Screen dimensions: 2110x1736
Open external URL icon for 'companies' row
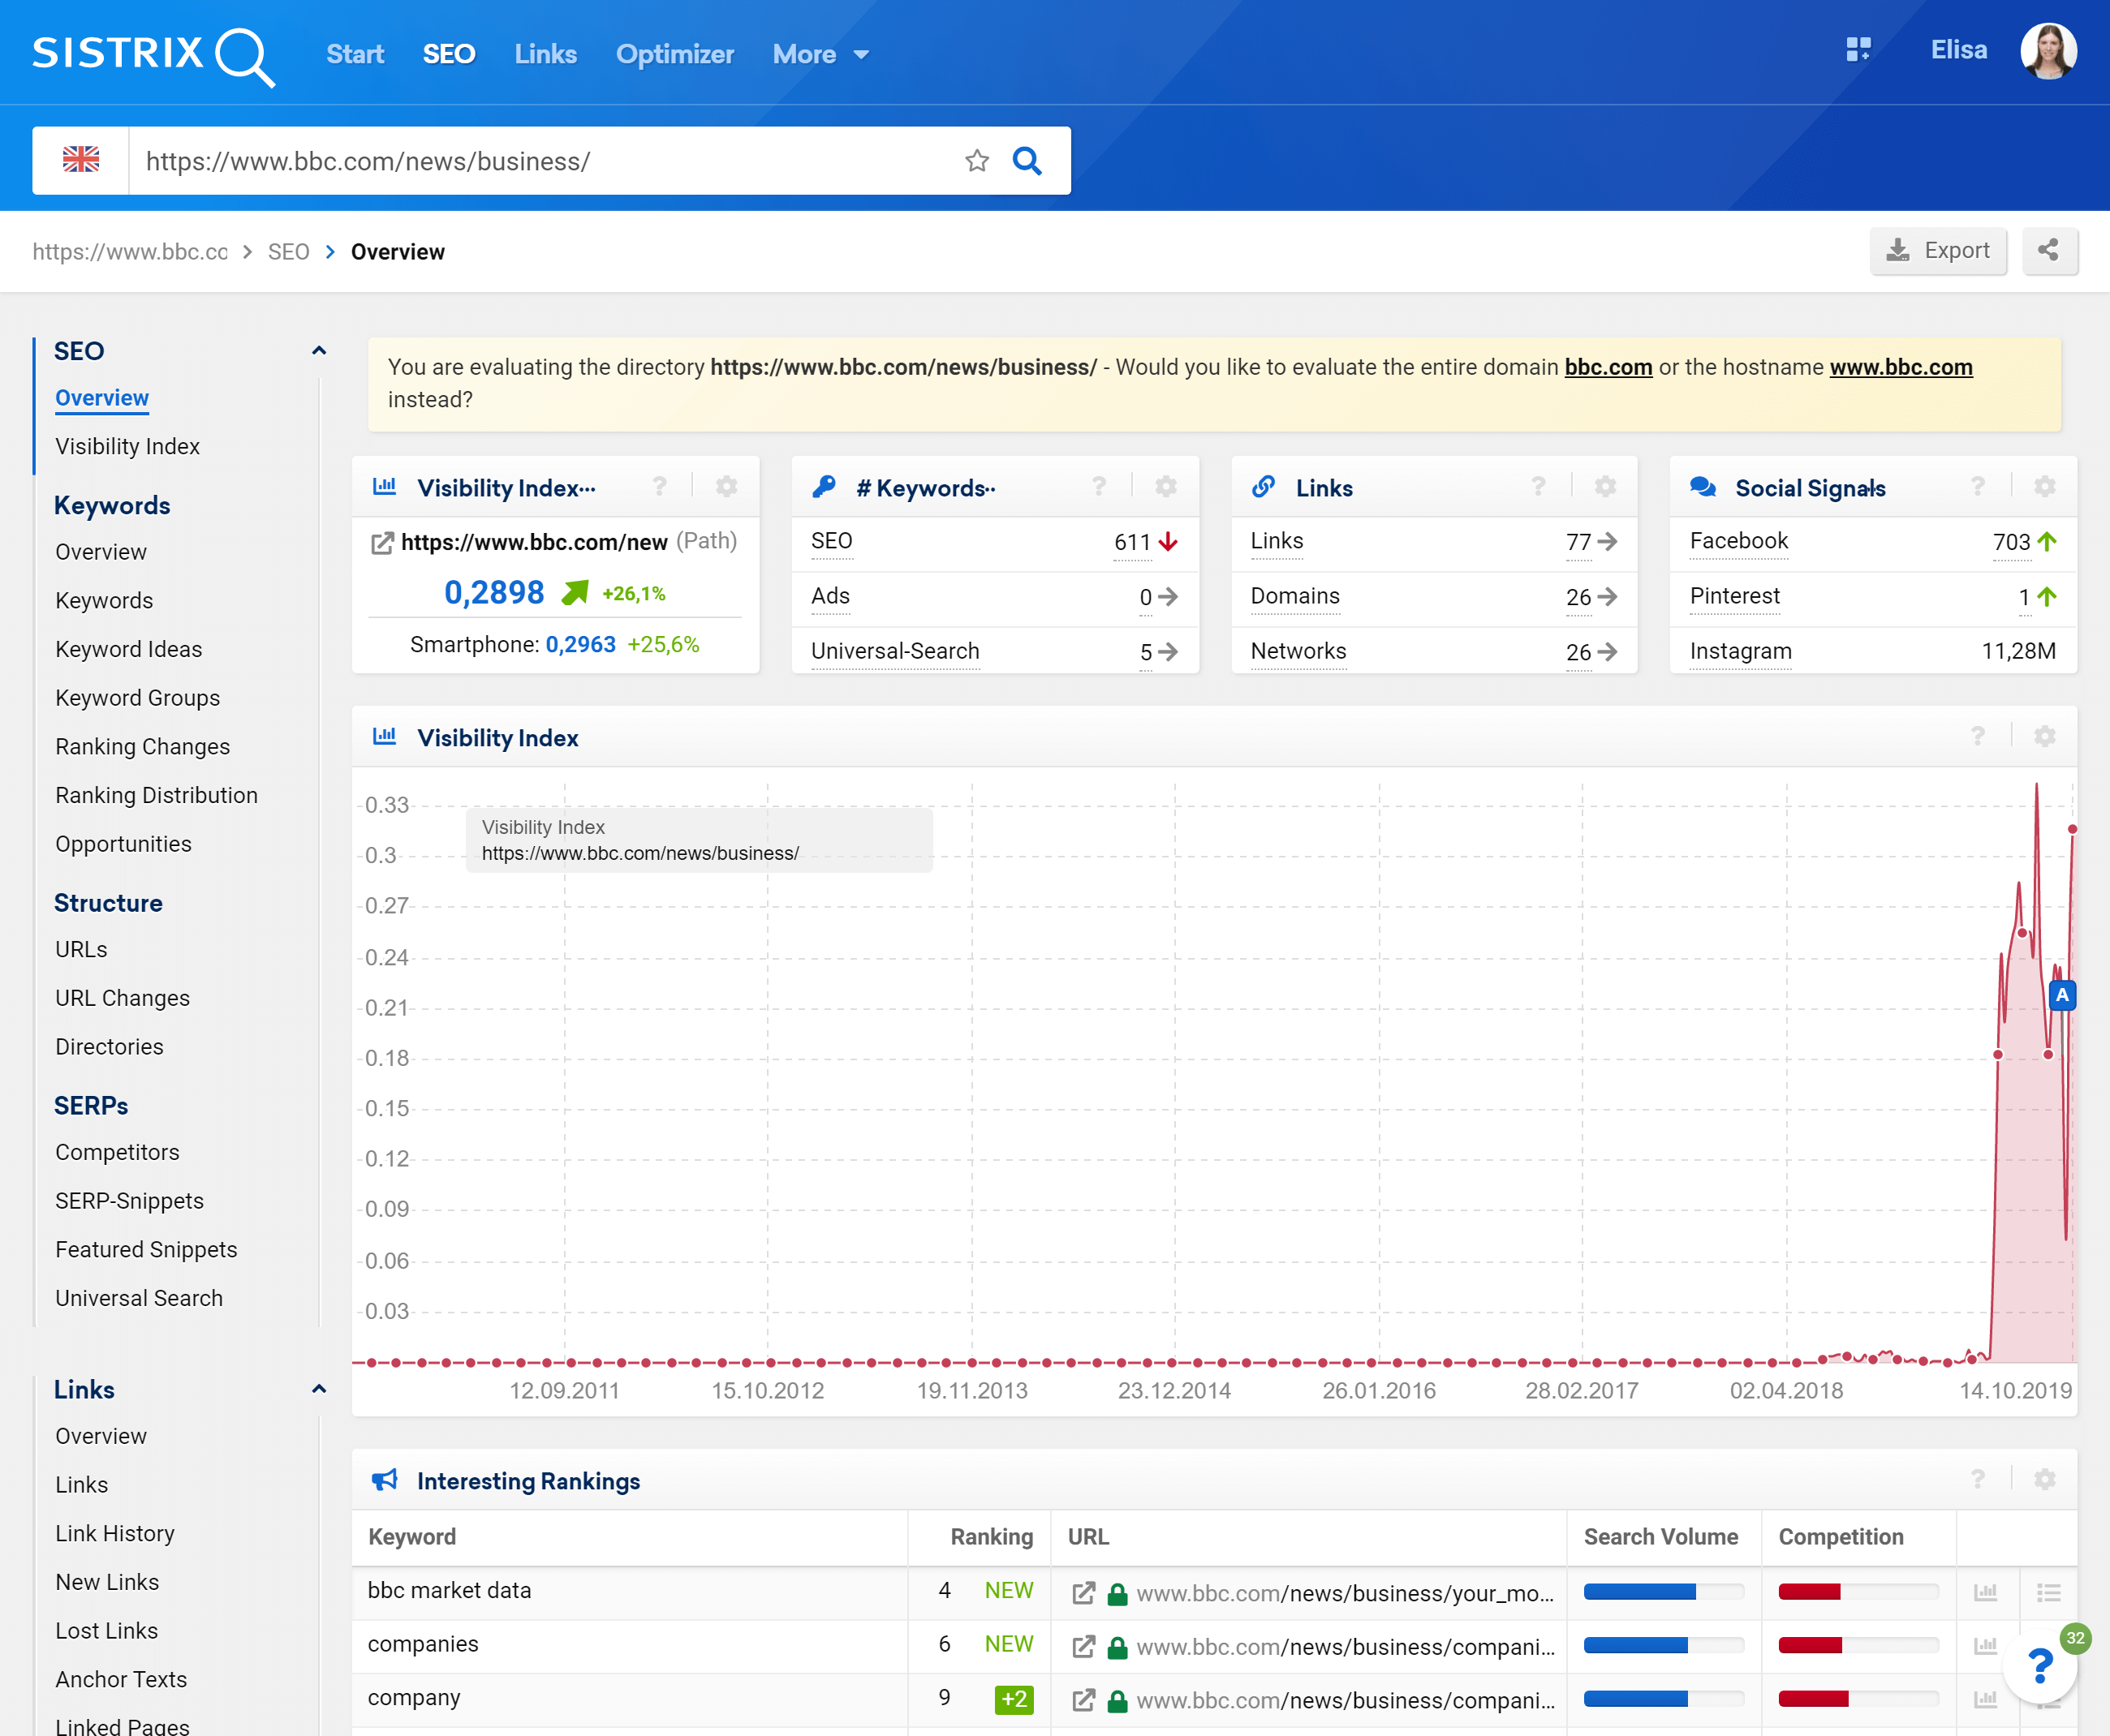[x=1083, y=1646]
